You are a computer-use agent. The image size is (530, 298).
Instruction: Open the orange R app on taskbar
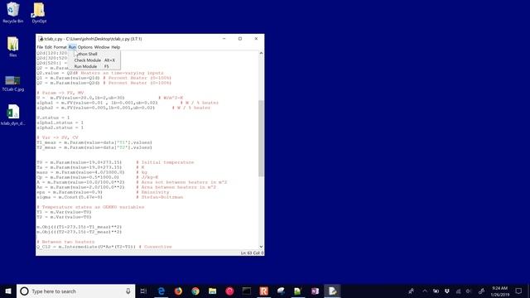[x=263, y=291]
